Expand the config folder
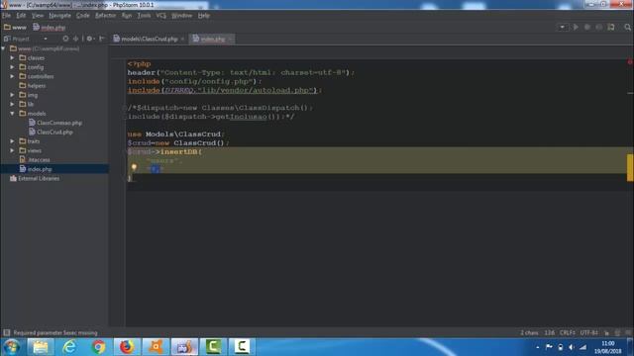The height and width of the screenshot is (356, 634). point(12,67)
